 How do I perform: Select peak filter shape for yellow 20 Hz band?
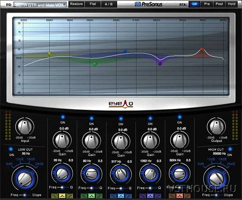tap(62, 196)
